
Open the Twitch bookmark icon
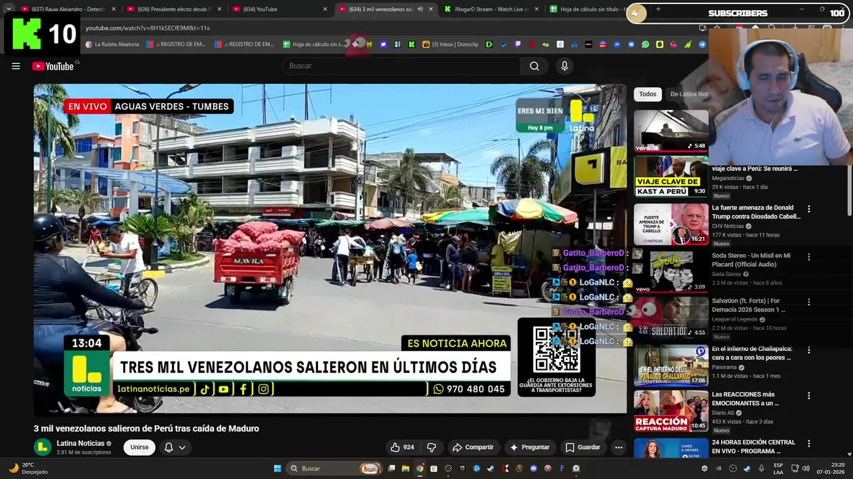click(x=518, y=45)
